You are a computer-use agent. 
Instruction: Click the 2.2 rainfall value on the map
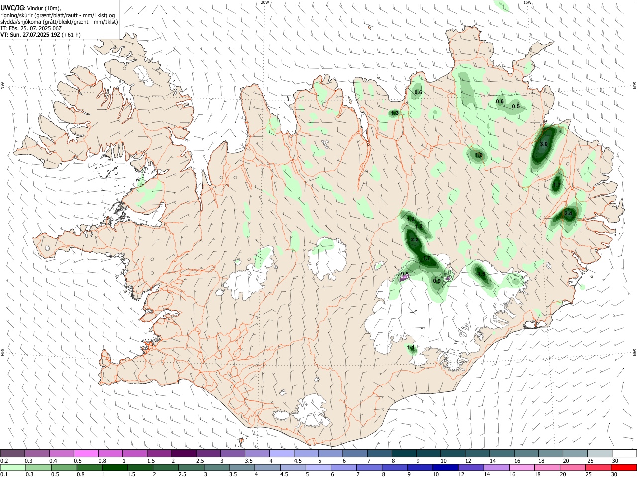click(415, 240)
